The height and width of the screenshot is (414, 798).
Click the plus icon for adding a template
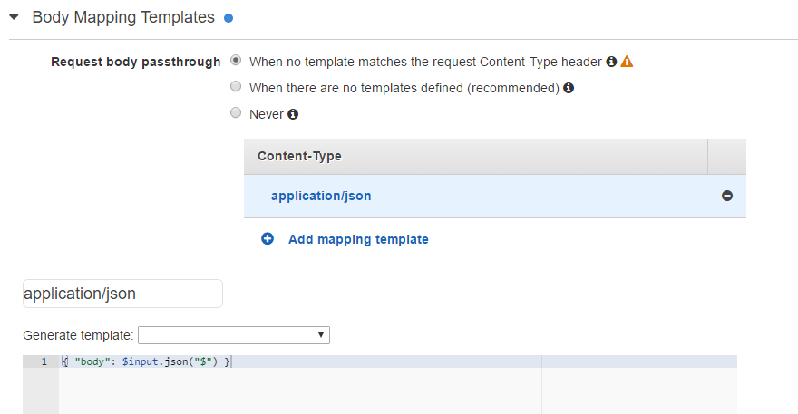pyautogui.click(x=268, y=239)
